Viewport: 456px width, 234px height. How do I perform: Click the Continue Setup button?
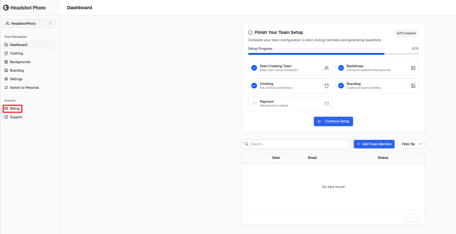click(333, 121)
